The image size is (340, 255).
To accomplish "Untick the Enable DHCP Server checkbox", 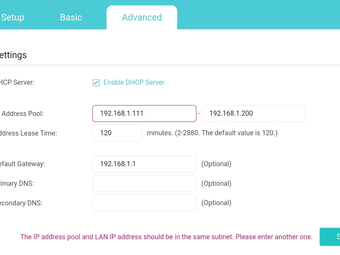I will point(96,83).
